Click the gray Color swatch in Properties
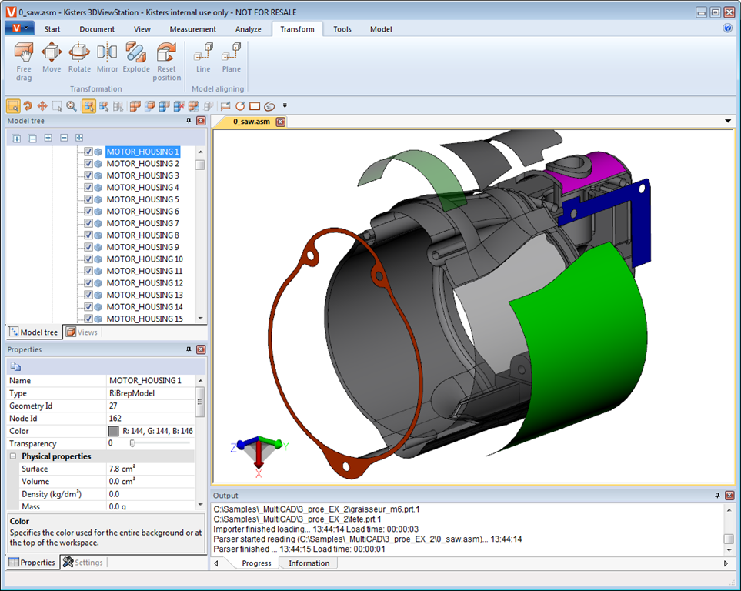Viewport: 741px width, 591px height. tap(114, 431)
